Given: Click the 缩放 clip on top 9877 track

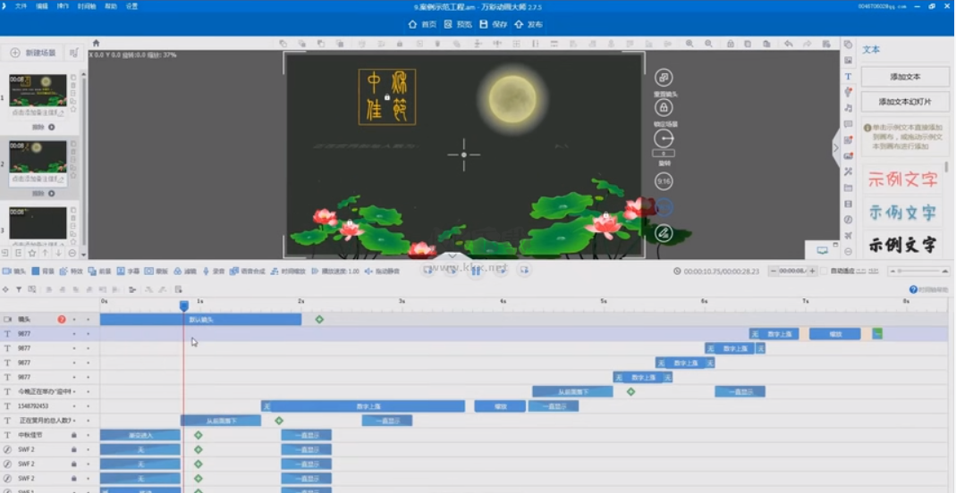Looking at the screenshot, I should [x=834, y=334].
